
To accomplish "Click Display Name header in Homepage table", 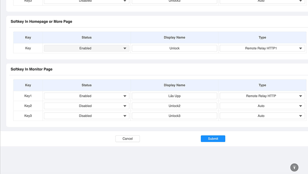I will 174,38.
